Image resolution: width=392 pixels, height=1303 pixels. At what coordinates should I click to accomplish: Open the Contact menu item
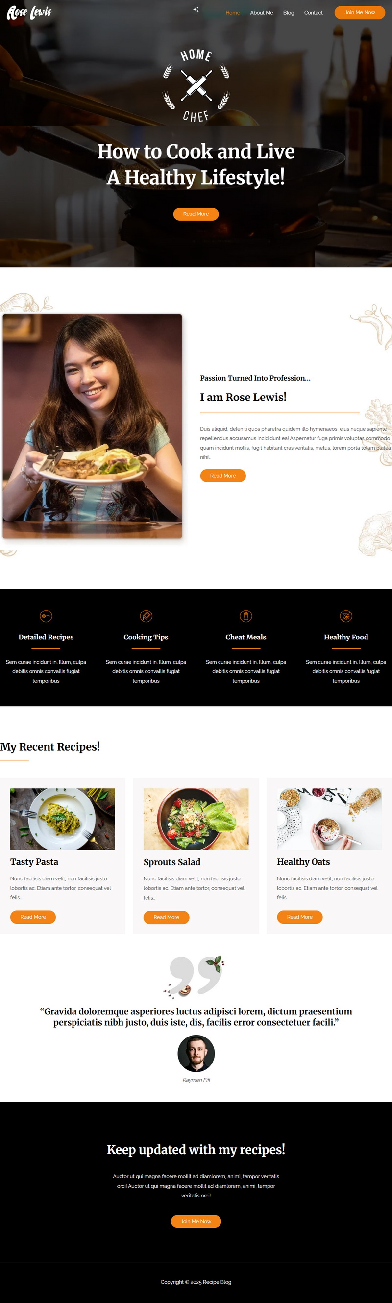click(x=313, y=13)
